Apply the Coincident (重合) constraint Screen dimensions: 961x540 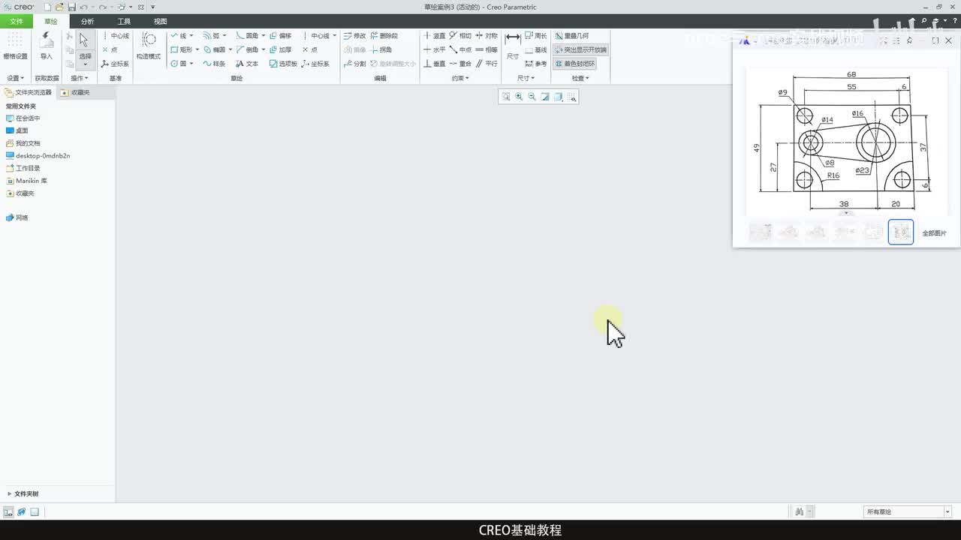[460, 64]
